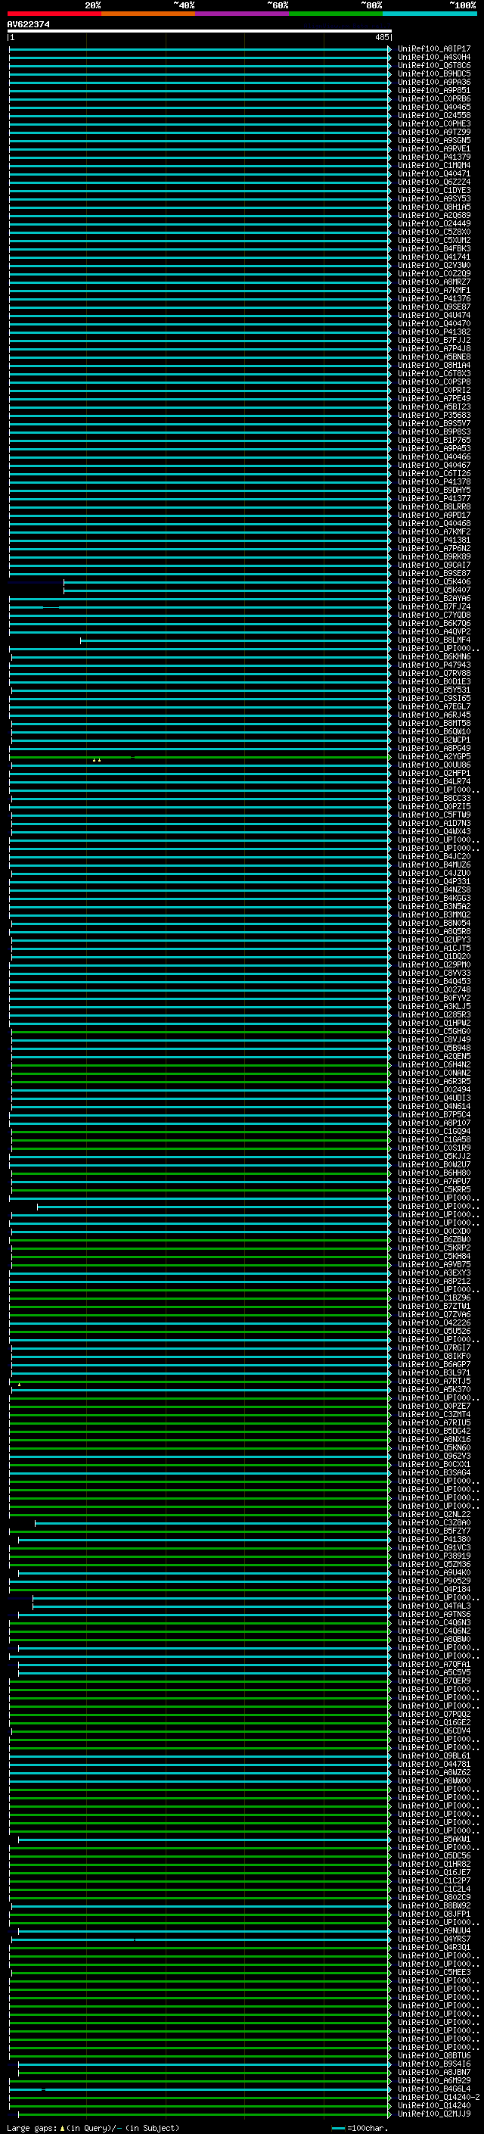This screenshot has height=2134, width=484.
Task: Click the yellow large-gap triangle in legend
Action: tap(62, 2128)
